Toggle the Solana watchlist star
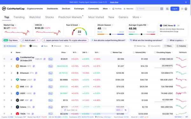 [4, 107]
